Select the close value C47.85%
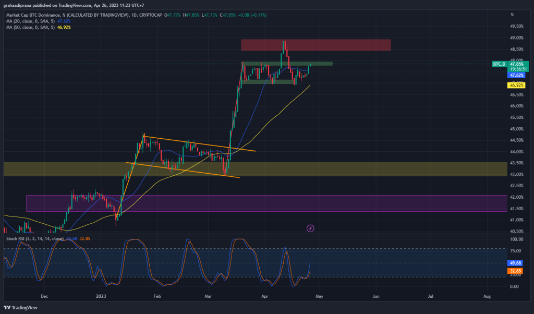Screen dimensions: 534x314 pos(227,15)
